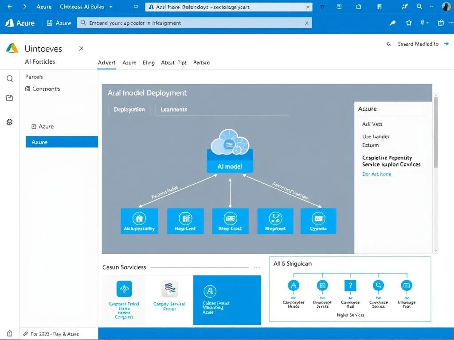
Task: Click the shopping bag icon in top bar
Action: [358, 7]
